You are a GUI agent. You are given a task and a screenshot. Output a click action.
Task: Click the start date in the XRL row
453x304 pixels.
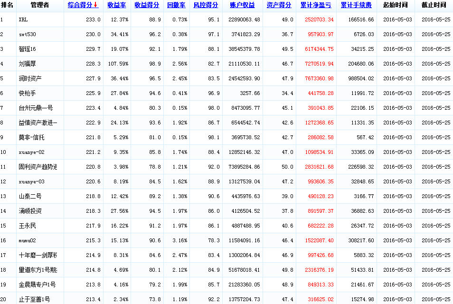coord(397,19)
